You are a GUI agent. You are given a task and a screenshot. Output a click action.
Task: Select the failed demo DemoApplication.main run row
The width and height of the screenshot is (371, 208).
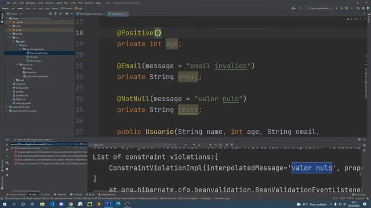pyautogui.click(x=48, y=144)
